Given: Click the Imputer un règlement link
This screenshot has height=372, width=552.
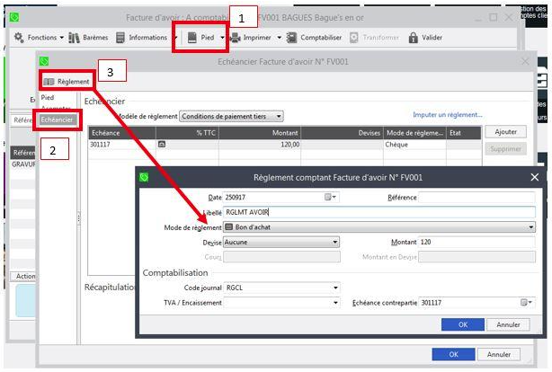Looking at the screenshot, I should point(447,115).
